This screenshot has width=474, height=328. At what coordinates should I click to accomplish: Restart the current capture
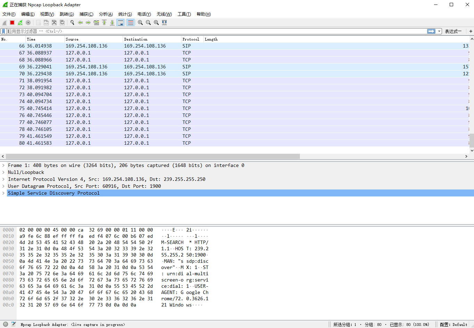coord(20,22)
